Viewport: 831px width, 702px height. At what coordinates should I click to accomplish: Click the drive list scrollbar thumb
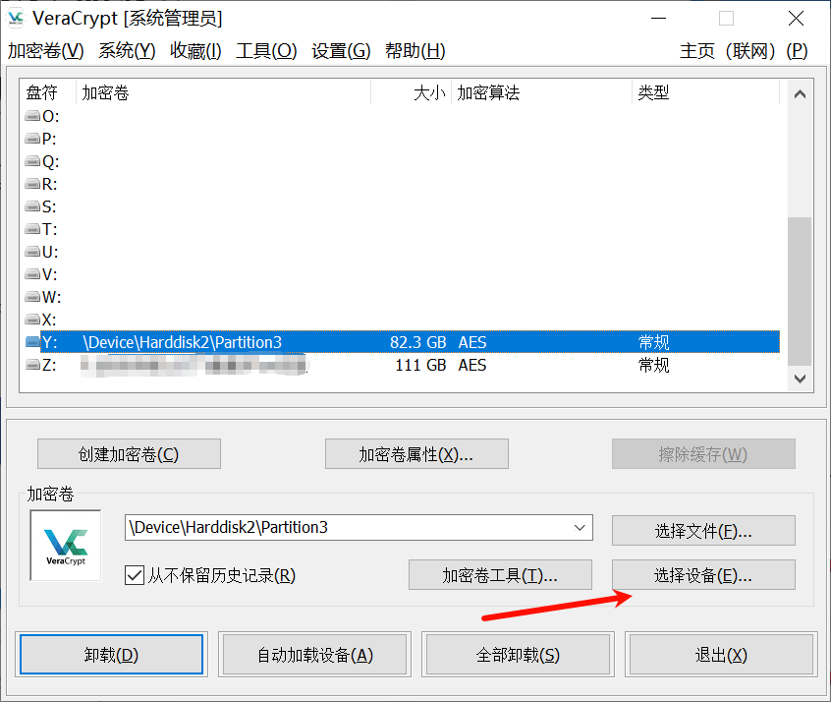pos(800,291)
